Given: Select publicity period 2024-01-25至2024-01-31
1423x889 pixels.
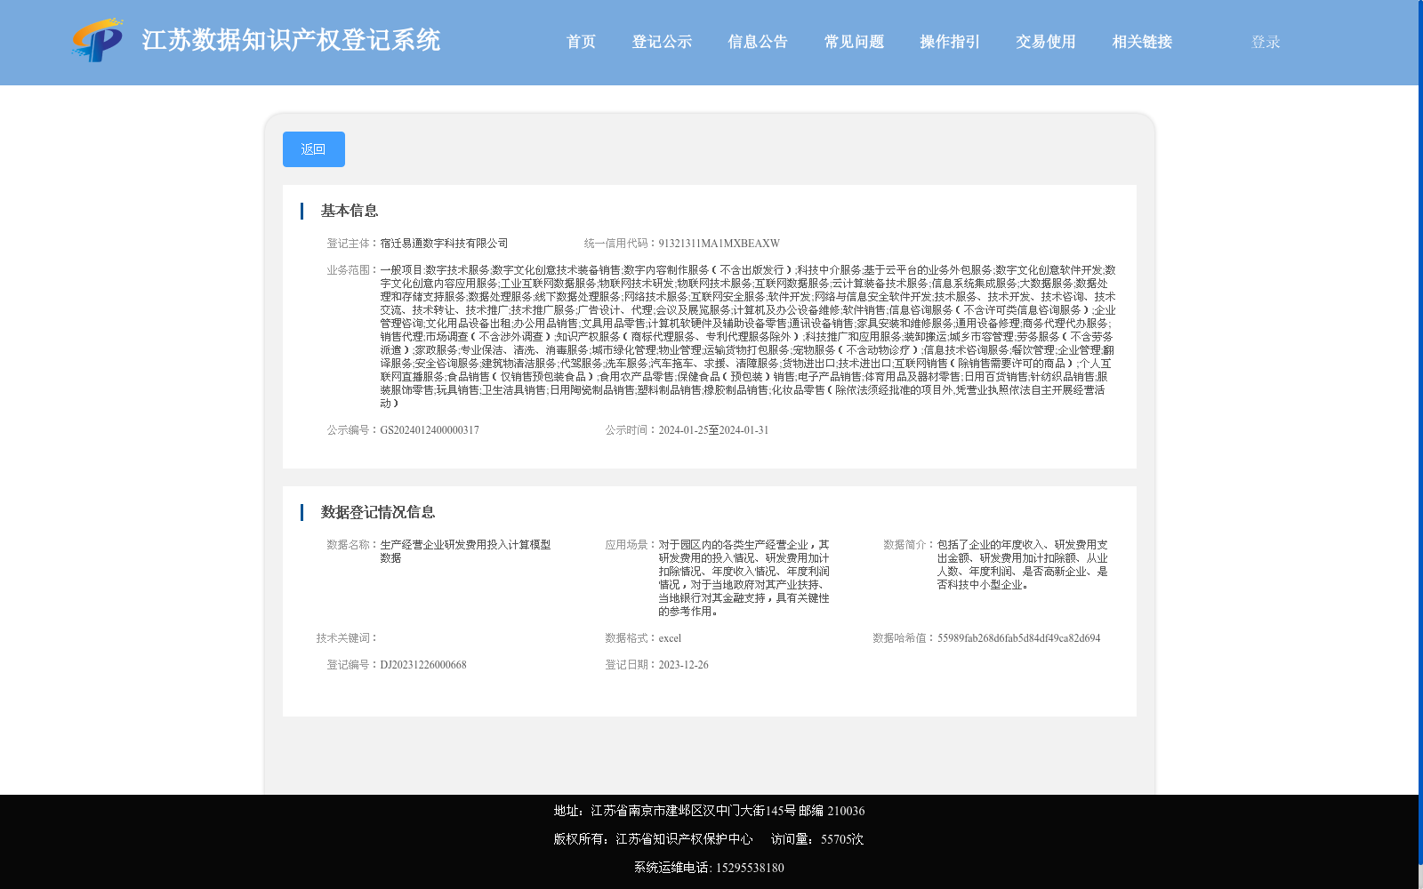Looking at the screenshot, I should coord(713,430).
